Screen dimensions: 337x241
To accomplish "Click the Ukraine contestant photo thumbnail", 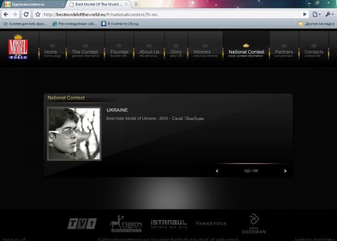I will 74,133.
